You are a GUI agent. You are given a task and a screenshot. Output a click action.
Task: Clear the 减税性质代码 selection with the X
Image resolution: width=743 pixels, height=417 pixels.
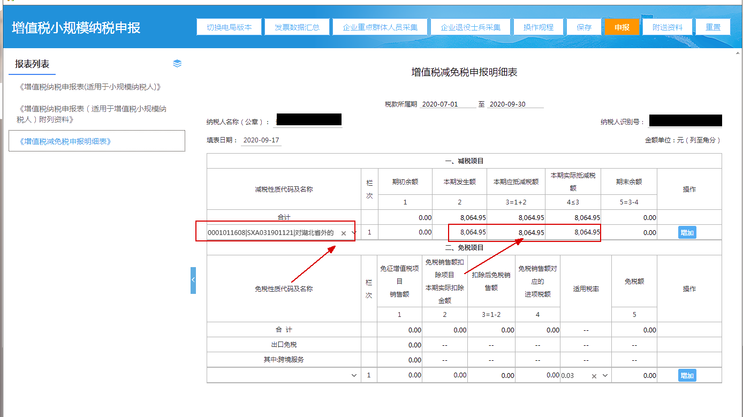pos(344,233)
